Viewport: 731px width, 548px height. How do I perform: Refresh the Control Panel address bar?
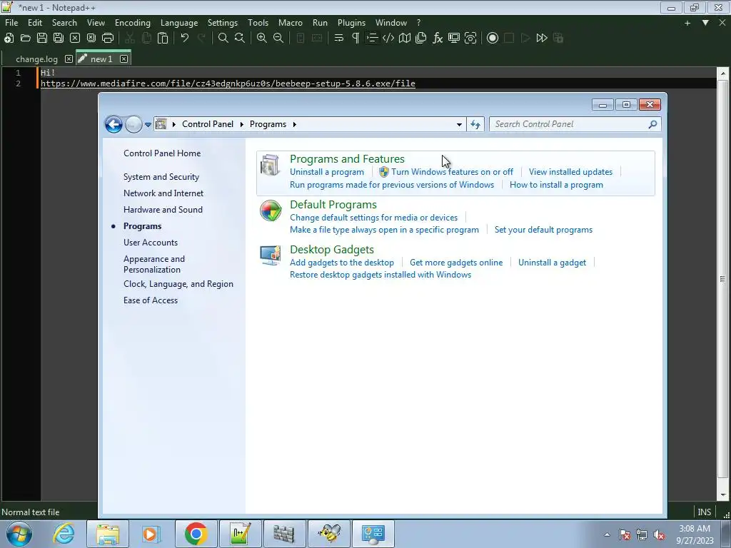pyautogui.click(x=475, y=124)
